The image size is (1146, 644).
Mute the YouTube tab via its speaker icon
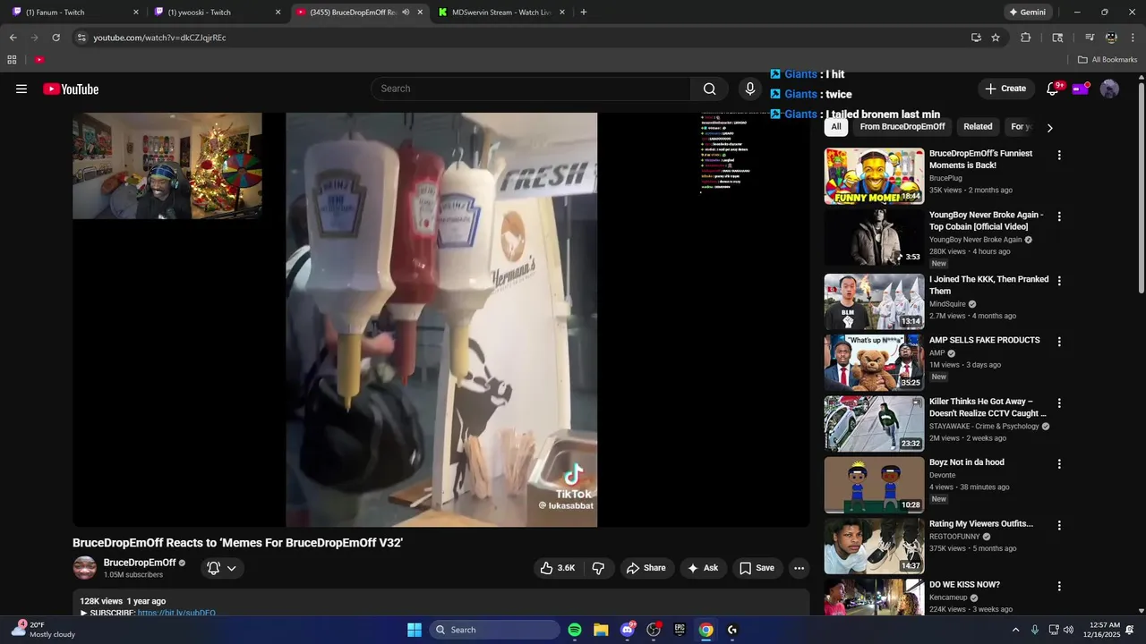pyautogui.click(x=406, y=13)
